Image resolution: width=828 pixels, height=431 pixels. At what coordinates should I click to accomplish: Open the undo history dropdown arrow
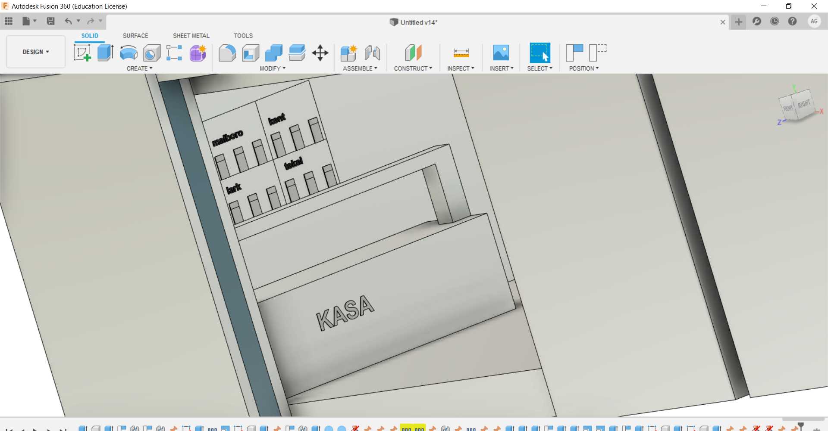[x=78, y=21]
